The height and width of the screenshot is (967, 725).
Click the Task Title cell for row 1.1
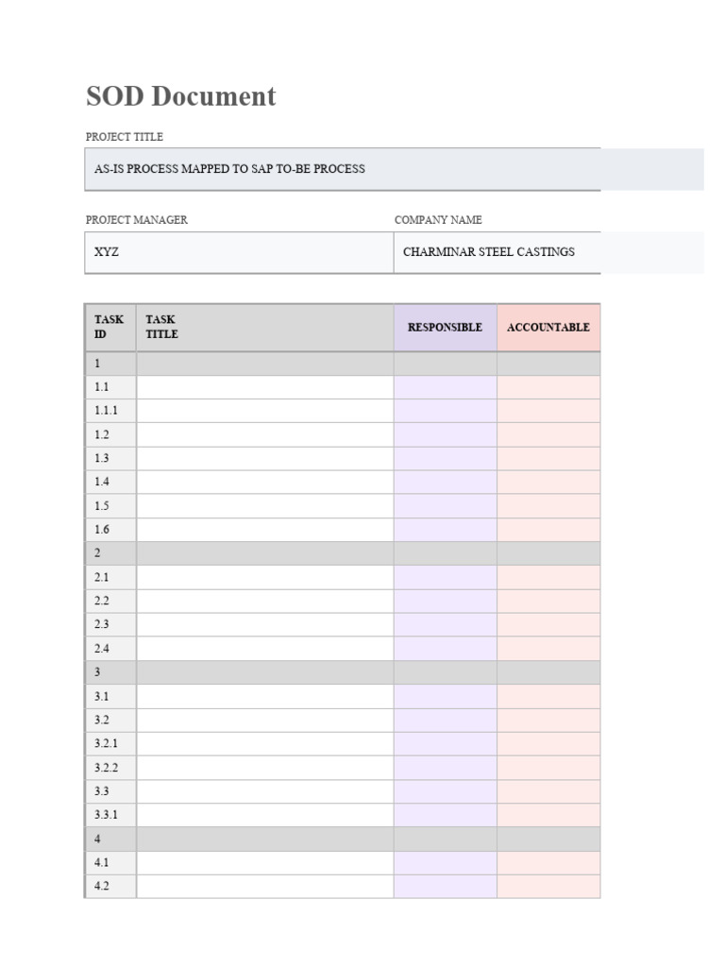pyautogui.click(x=264, y=387)
